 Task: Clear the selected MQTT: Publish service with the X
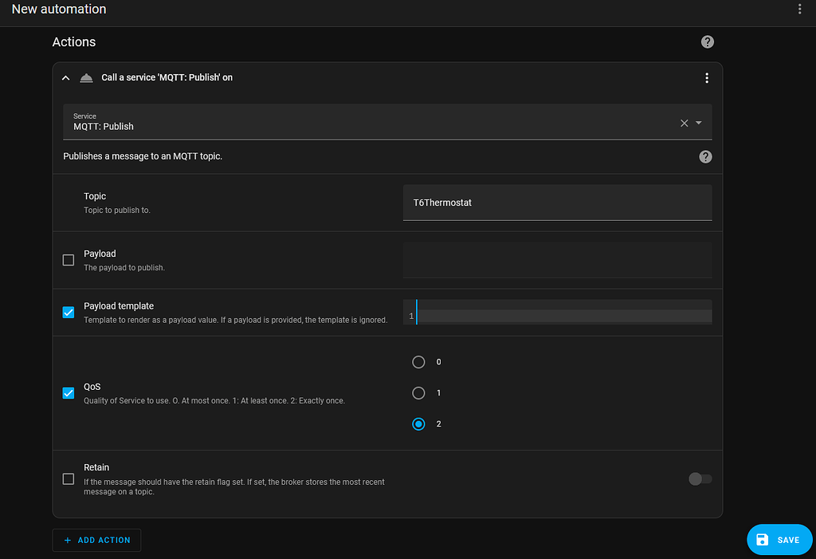coord(683,123)
